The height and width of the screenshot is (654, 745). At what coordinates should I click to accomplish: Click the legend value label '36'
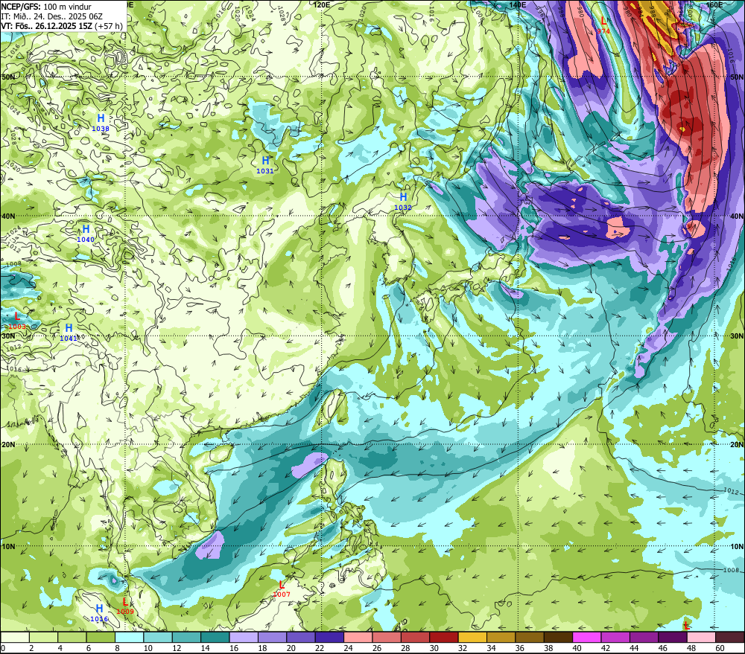pyautogui.click(x=520, y=648)
